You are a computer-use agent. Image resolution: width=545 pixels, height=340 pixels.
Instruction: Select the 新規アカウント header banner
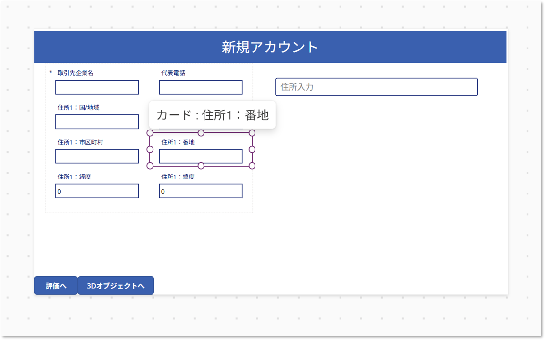pos(270,47)
